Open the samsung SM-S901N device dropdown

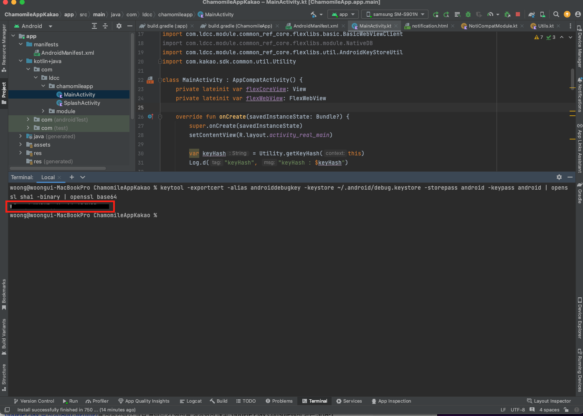point(395,14)
